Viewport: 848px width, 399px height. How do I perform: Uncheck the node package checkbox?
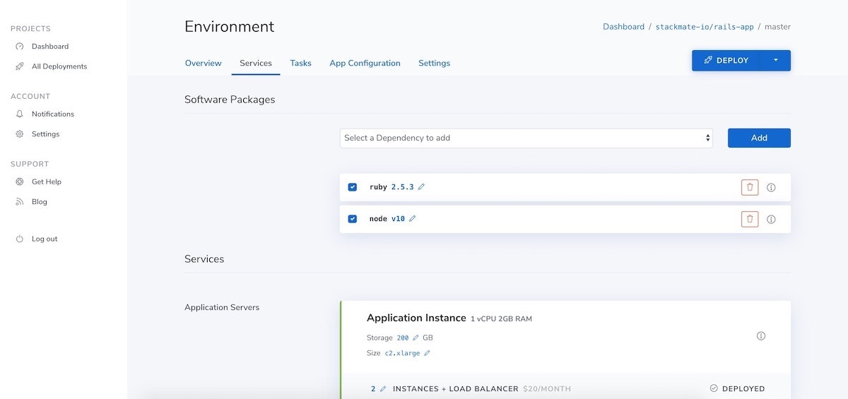pos(353,219)
